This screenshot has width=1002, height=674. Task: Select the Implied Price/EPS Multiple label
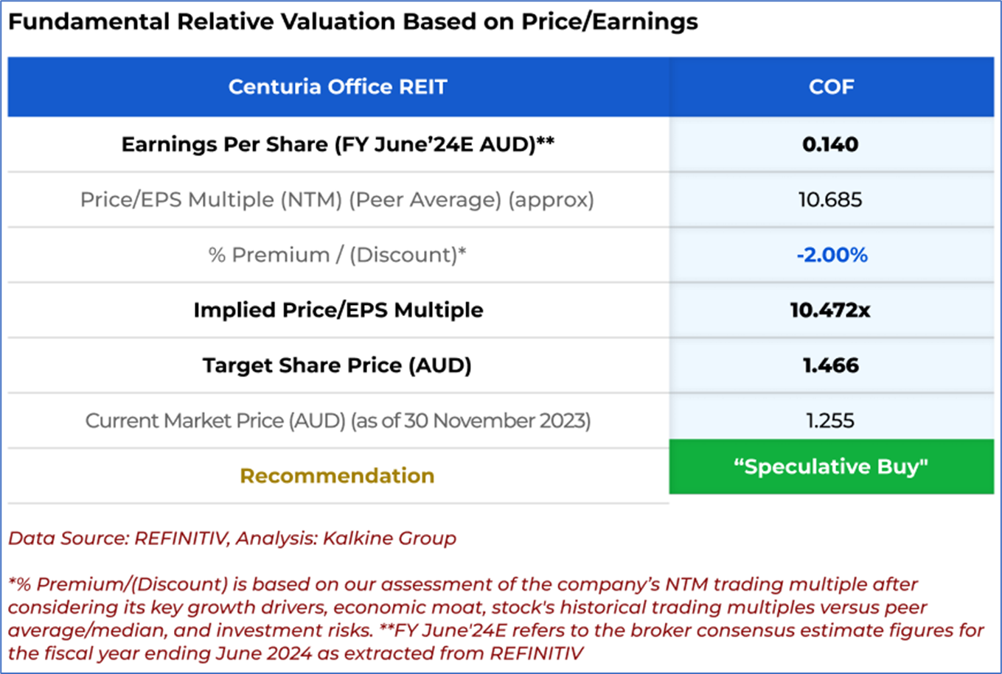(338, 310)
